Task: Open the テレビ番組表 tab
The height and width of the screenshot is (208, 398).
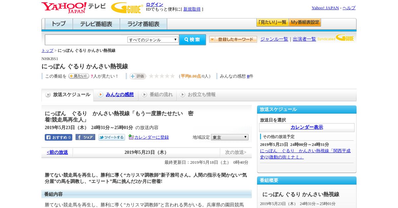Action: [x=96, y=24]
